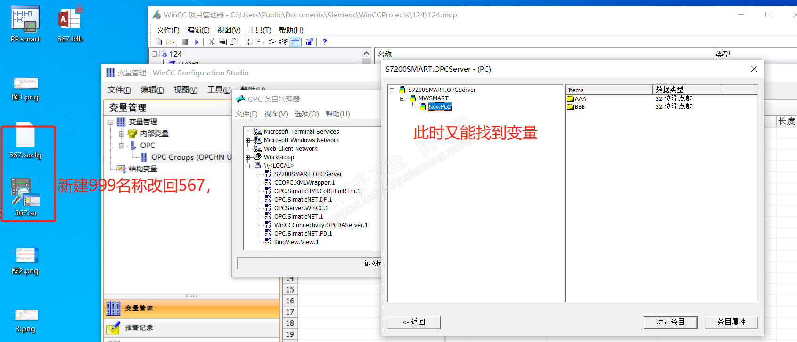The width and height of the screenshot is (797, 342).
Task: Open 选项(O) menu in OPC 条目管理器
Action: click(x=307, y=114)
